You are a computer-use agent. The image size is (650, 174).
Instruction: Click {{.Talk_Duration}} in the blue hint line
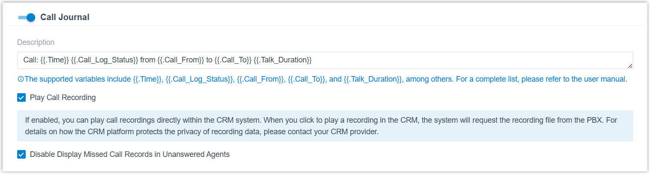tap(373, 79)
